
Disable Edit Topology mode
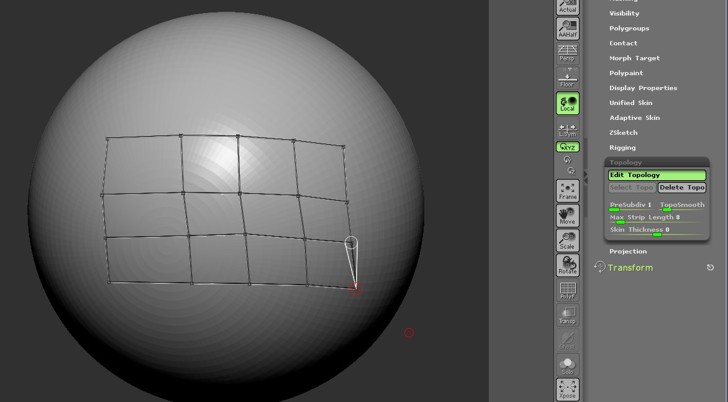[x=657, y=175]
